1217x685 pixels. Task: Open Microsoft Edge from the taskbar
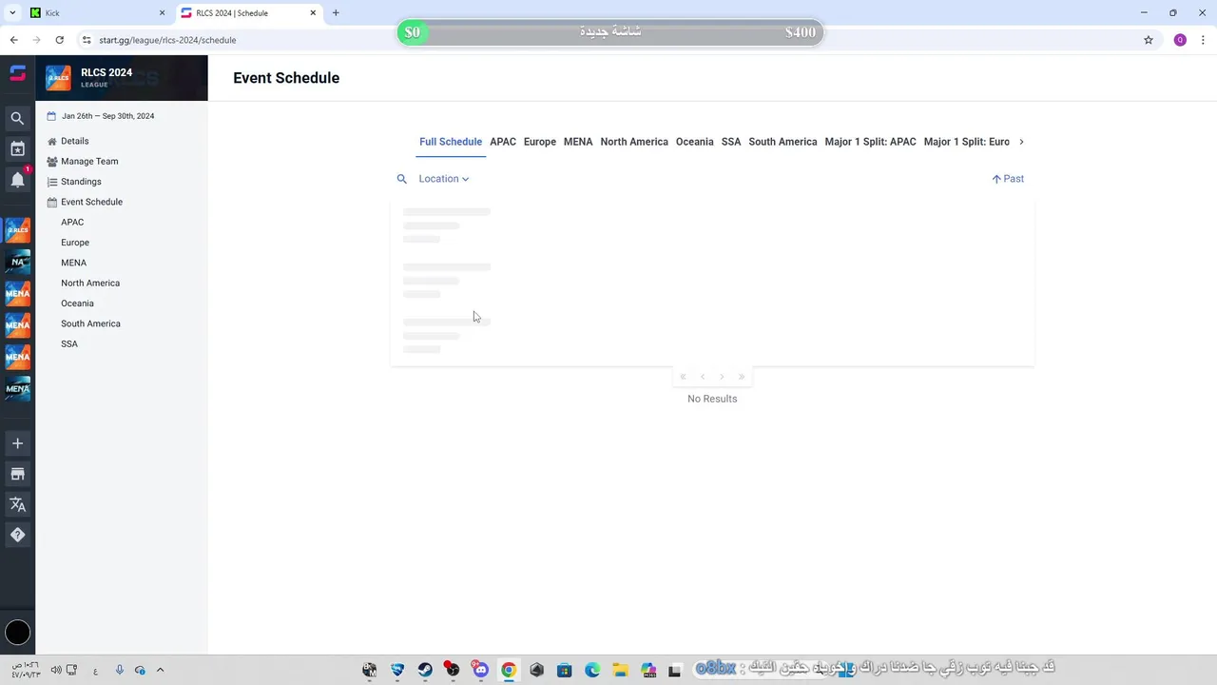pos(592,670)
